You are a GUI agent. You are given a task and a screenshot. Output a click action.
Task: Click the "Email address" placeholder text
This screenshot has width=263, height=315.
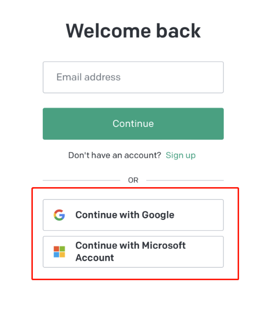tap(89, 77)
